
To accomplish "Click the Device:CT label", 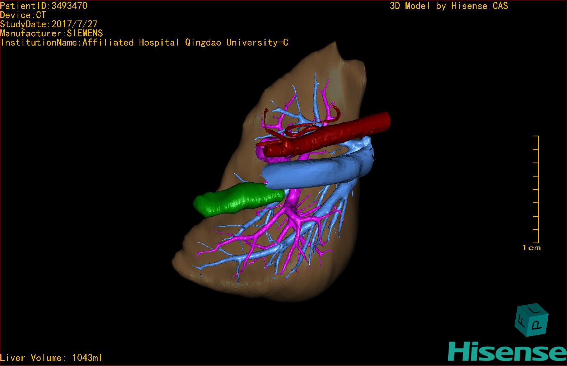I will click(23, 15).
